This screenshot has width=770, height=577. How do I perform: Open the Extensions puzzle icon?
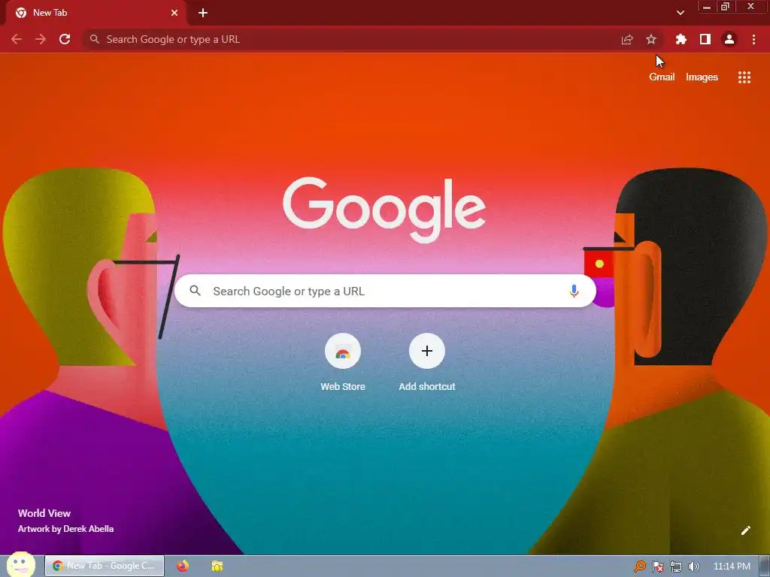click(681, 39)
